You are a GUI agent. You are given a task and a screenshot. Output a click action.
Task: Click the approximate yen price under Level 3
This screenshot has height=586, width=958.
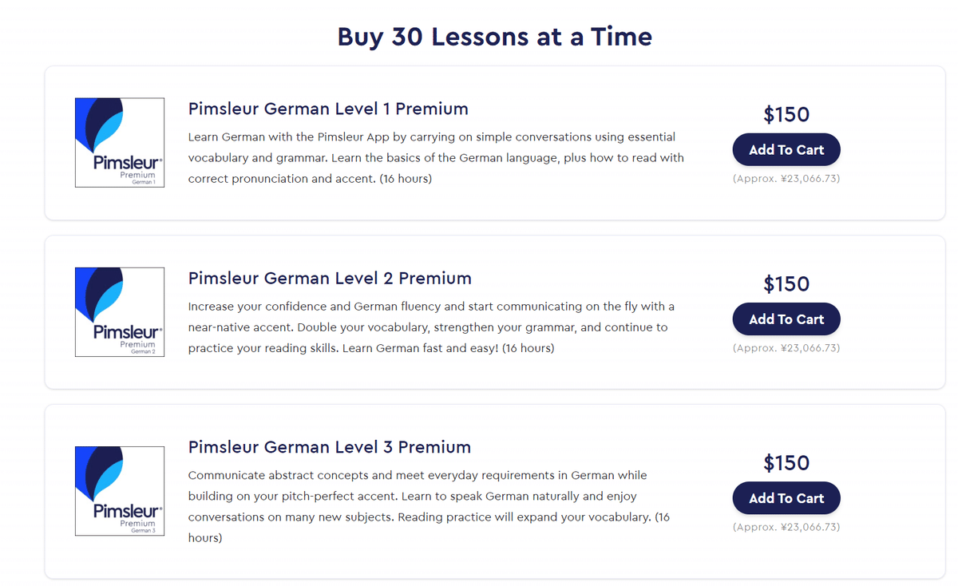(786, 527)
